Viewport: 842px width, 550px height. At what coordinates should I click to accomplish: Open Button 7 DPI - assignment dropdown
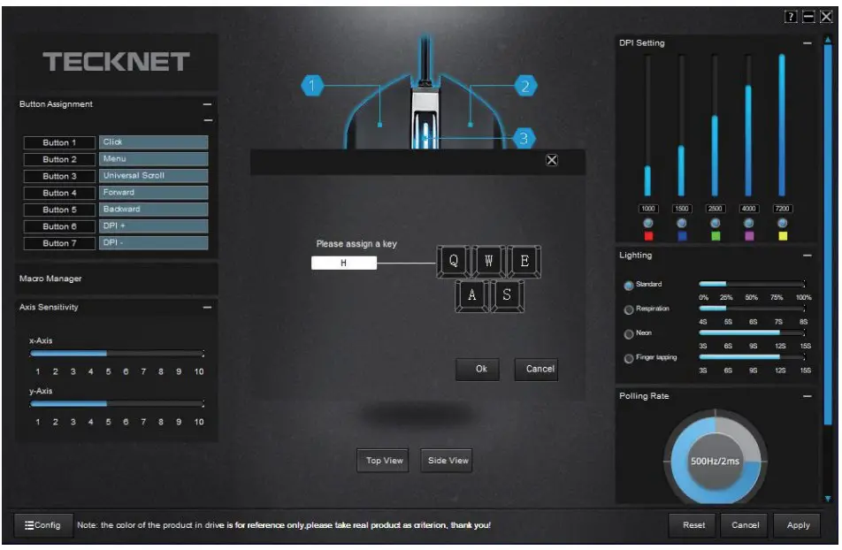pyautogui.click(x=154, y=243)
